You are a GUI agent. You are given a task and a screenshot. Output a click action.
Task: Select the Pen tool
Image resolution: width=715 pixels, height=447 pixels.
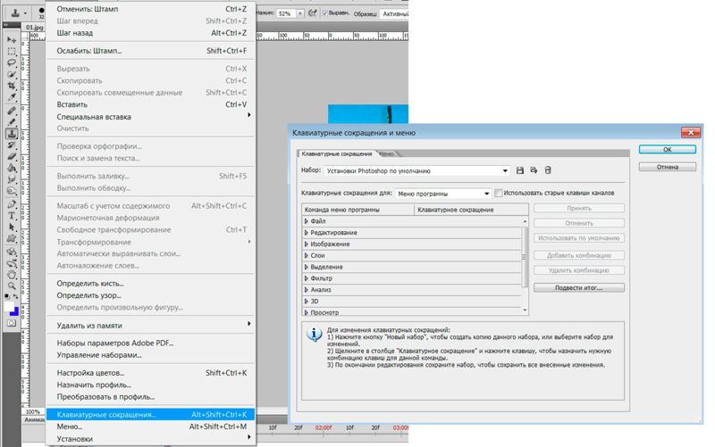(12, 204)
